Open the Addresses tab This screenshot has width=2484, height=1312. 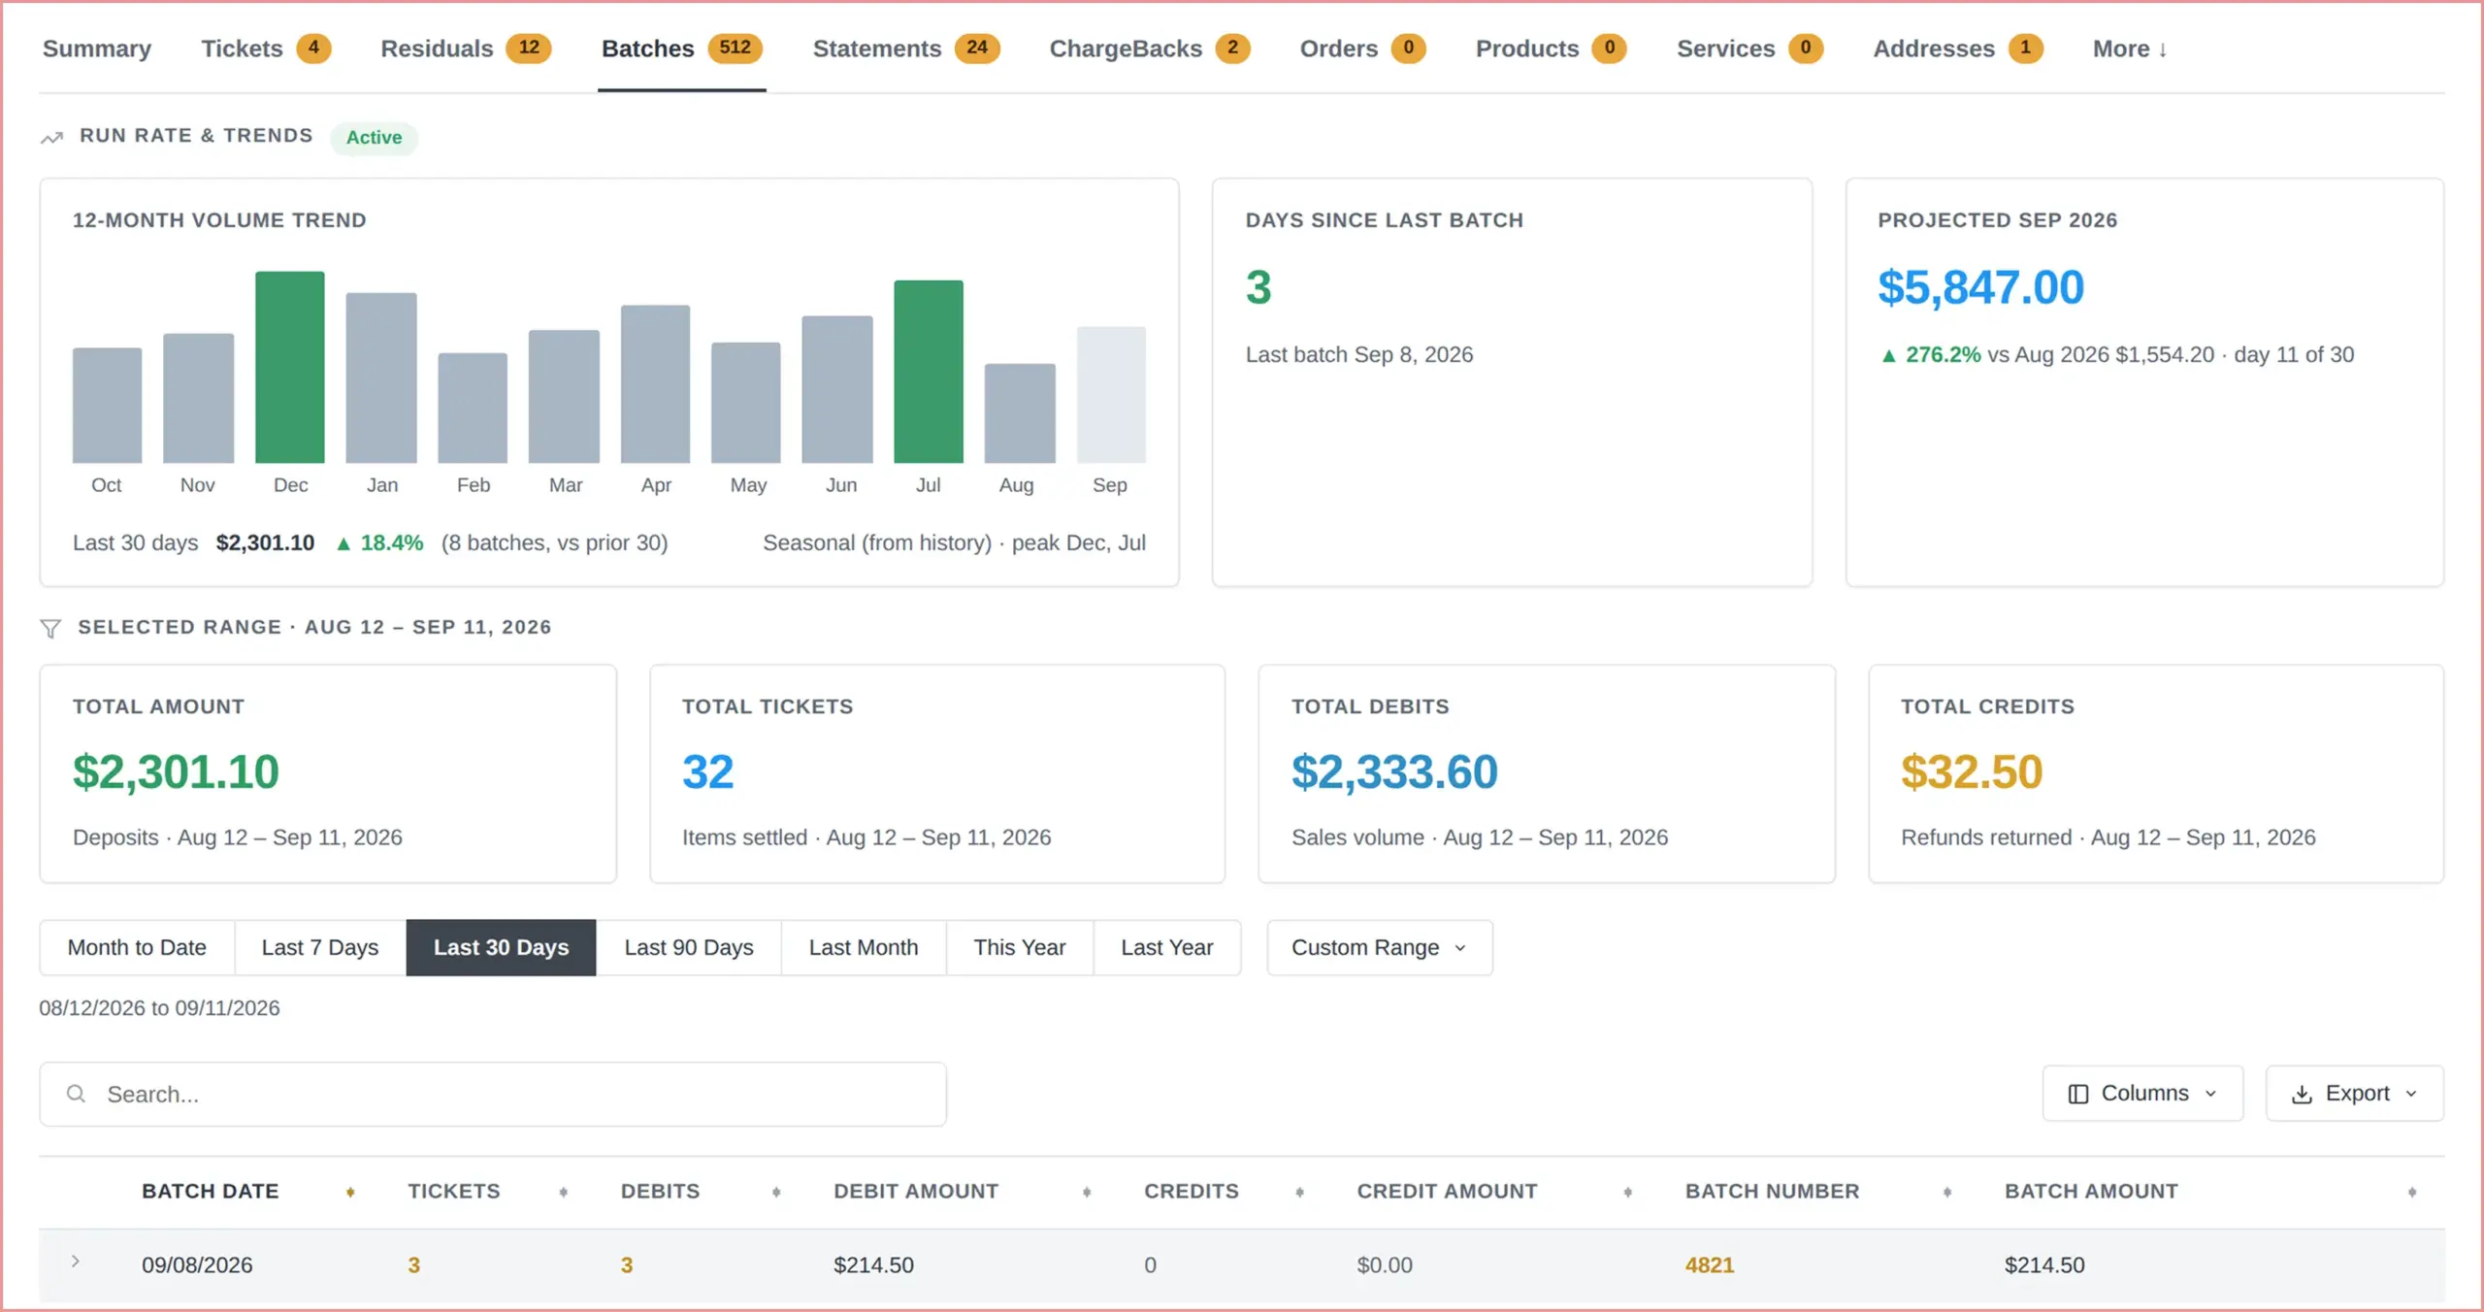pos(1957,49)
